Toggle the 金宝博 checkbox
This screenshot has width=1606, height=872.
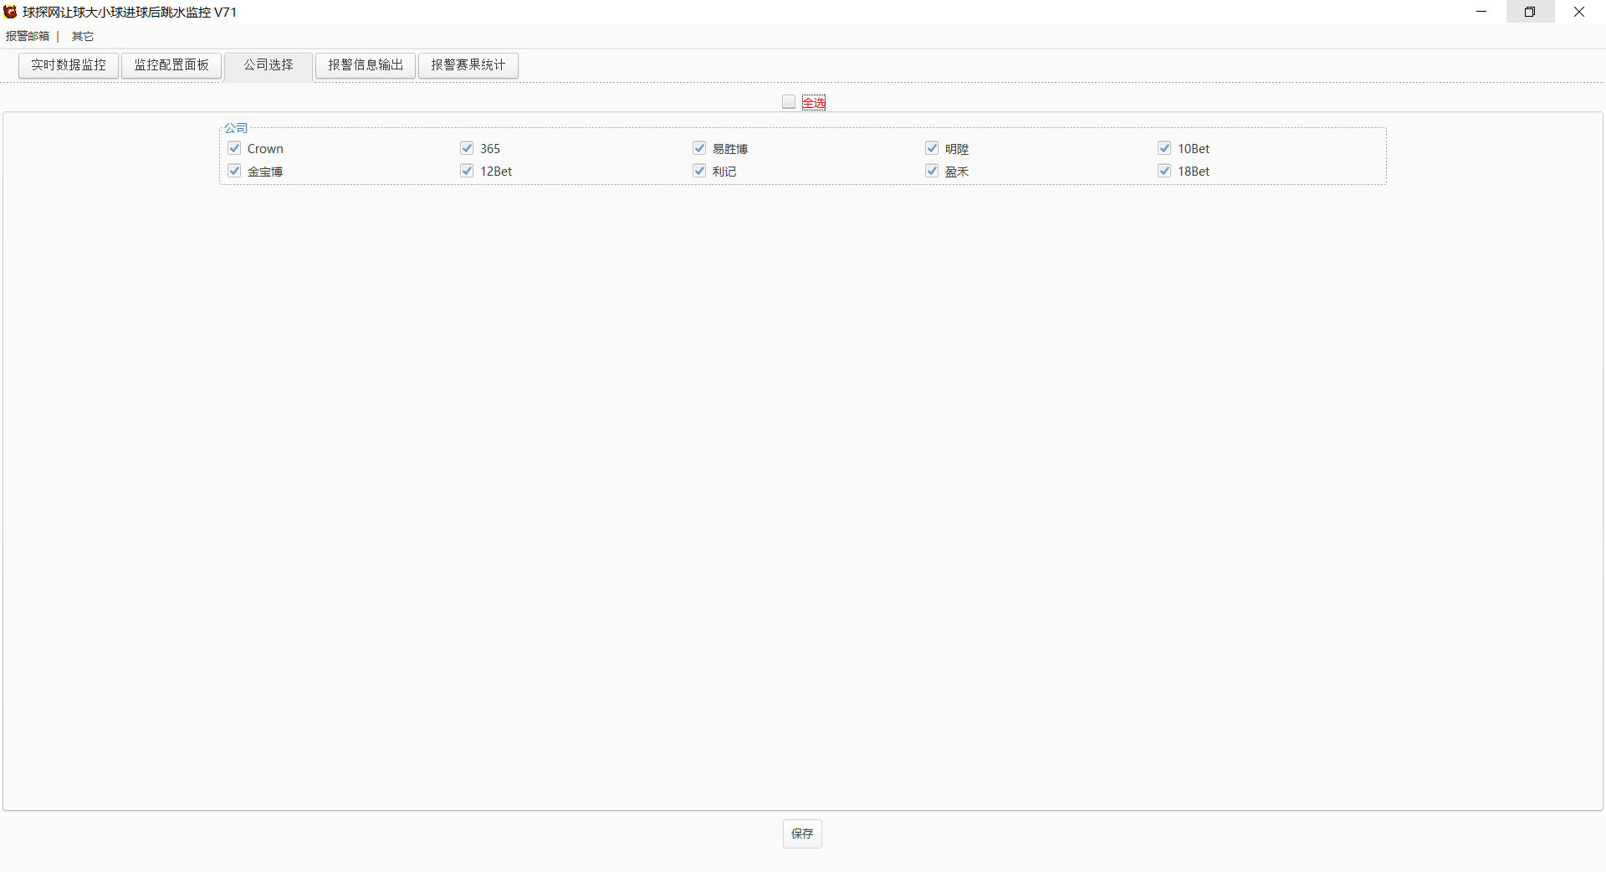234,171
